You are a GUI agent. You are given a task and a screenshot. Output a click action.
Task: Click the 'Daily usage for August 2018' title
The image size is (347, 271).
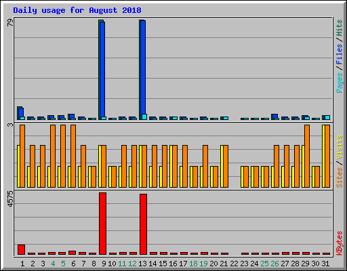(x=77, y=10)
